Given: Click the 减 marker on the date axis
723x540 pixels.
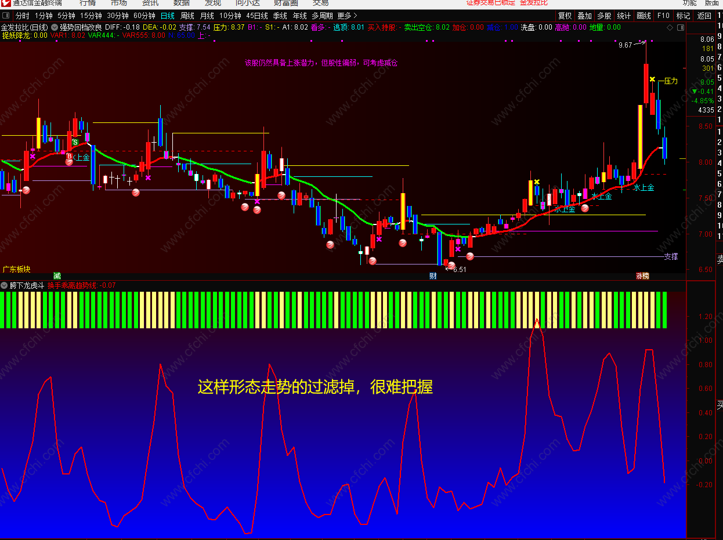Looking at the screenshot, I should (x=57, y=276).
